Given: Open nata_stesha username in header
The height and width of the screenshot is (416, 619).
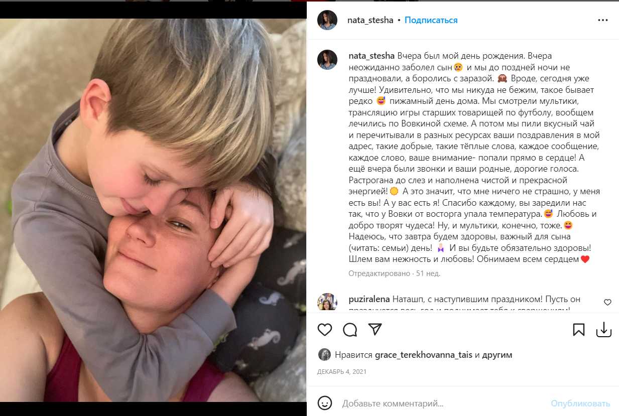Looking at the screenshot, I should click(370, 20).
